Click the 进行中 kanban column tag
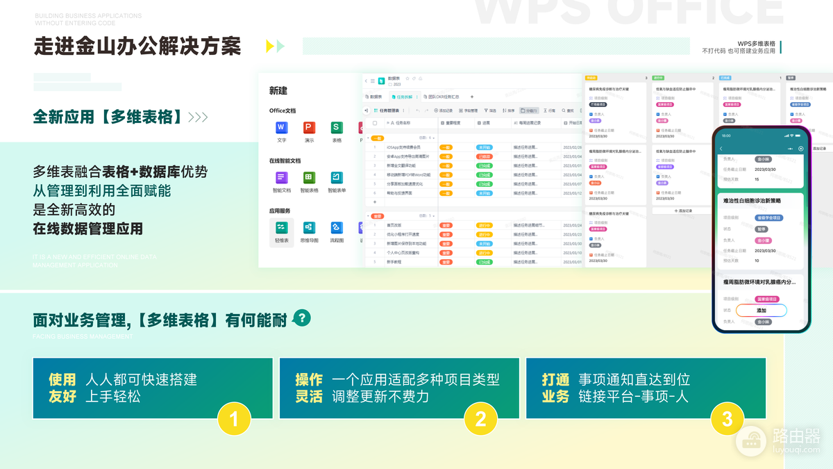The image size is (833, 469). 657,78
